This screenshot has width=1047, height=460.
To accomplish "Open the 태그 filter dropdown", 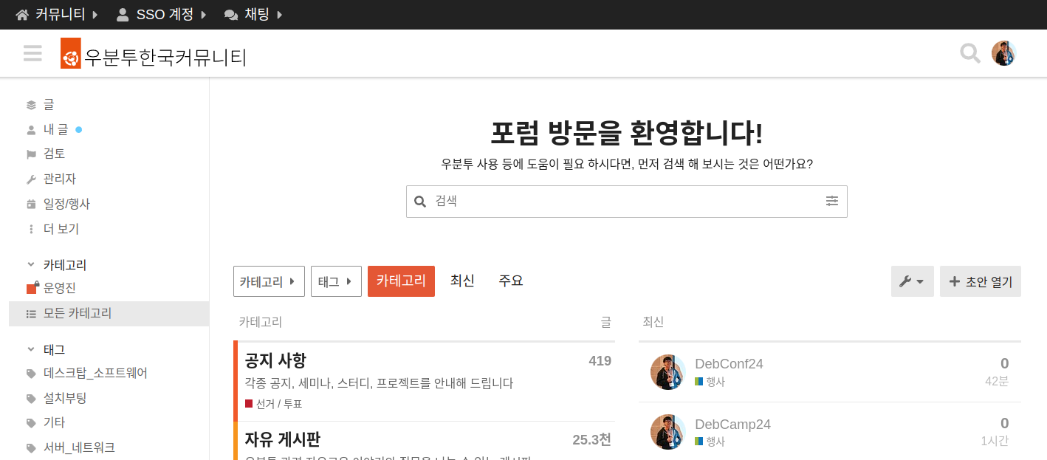I will click(x=336, y=281).
